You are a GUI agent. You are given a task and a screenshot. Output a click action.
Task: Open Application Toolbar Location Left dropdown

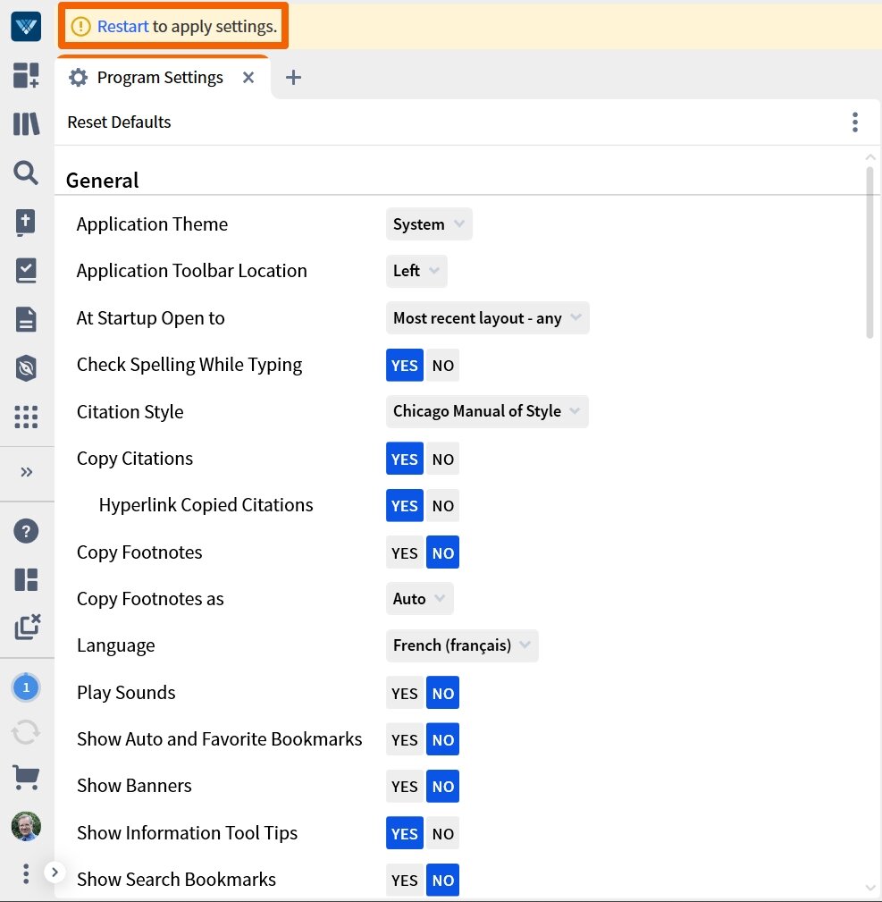coord(416,270)
